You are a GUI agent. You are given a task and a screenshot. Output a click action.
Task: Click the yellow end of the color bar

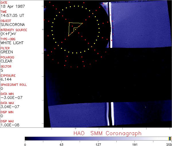click(x=169, y=139)
